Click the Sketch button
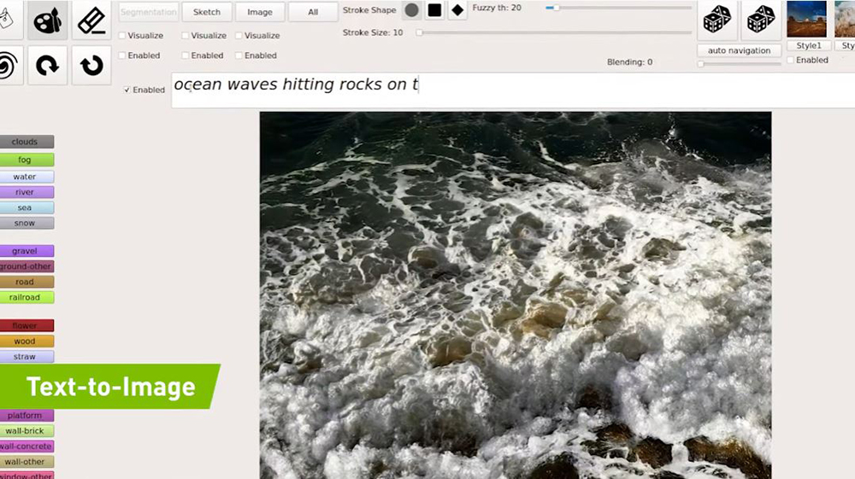The width and height of the screenshot is (855, 479). click(207, 12)
